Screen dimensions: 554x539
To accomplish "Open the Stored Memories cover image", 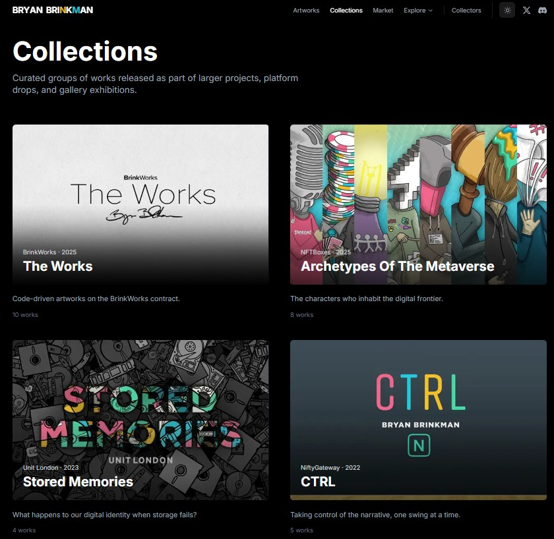I will click(140, 420).
